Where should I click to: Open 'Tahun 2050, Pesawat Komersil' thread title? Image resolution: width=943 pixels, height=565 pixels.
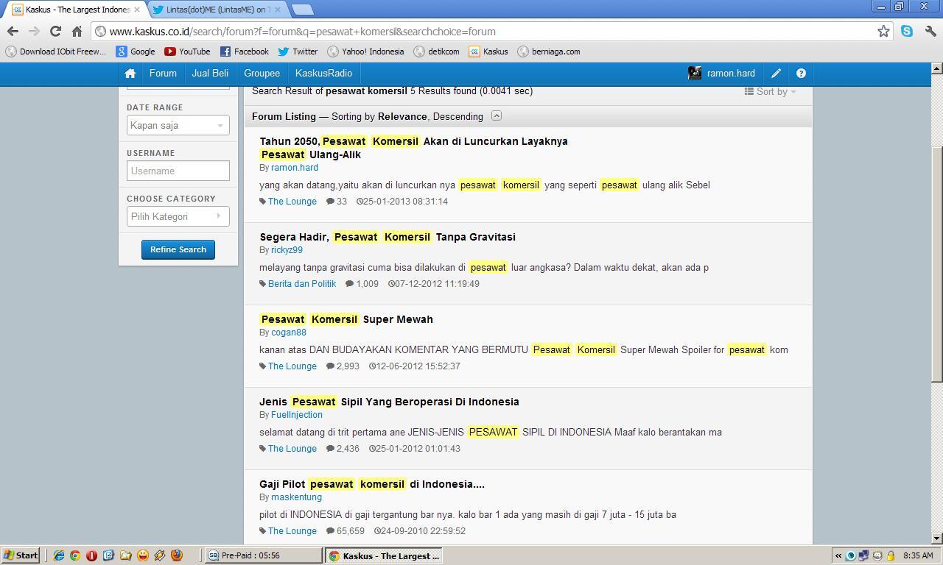coord(413,148)
